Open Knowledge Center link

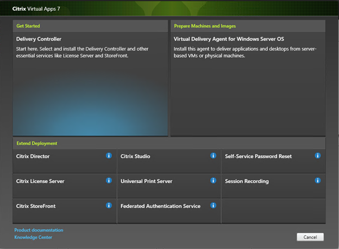(x=33, y=237)
